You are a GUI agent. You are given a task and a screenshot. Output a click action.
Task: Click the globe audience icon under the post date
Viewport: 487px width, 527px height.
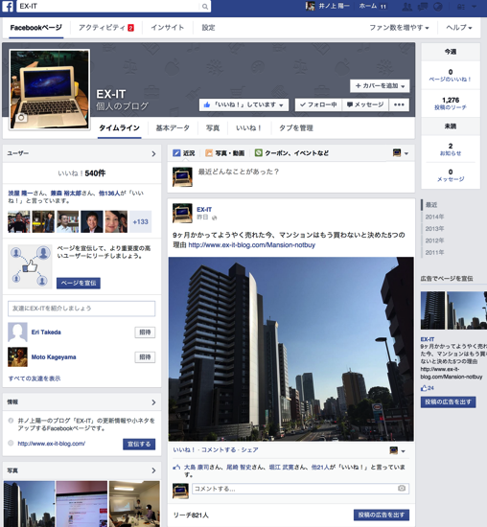(214, 218)
